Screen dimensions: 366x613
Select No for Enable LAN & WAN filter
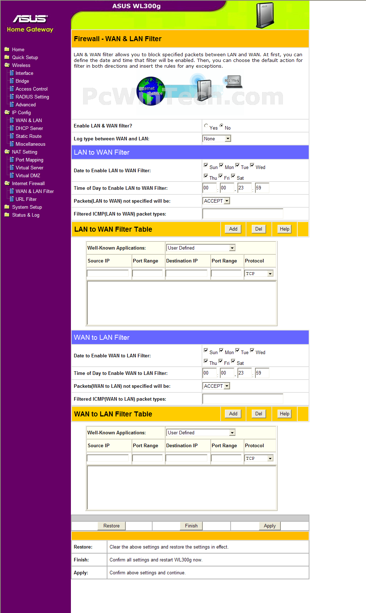click(221, 126)
